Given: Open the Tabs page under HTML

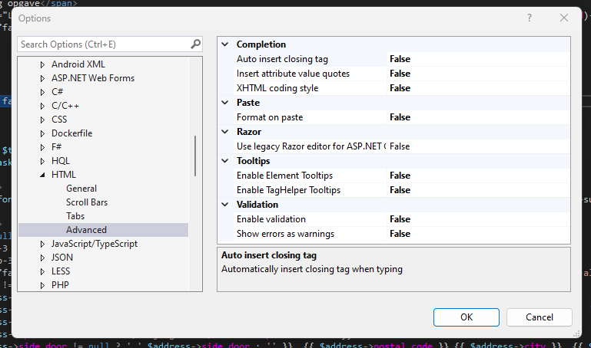Looking at the screenshot, I should tap(75, 216).
